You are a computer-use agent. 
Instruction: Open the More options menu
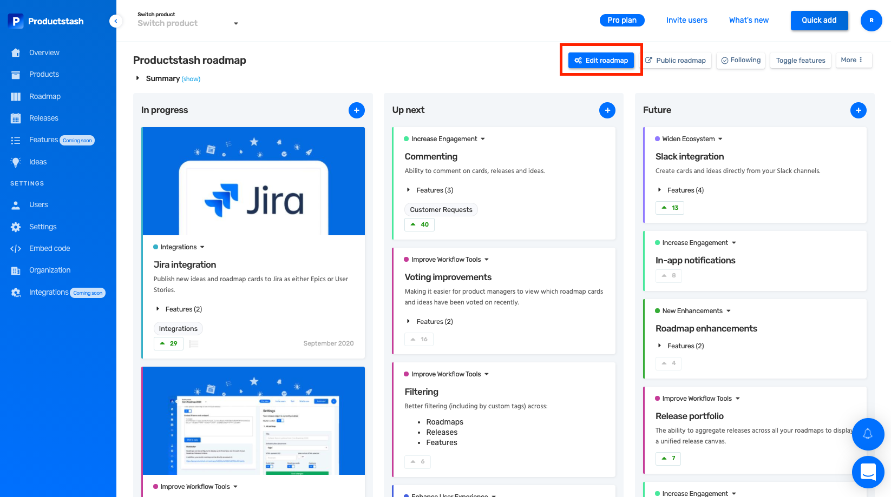(x=854, y=60)
